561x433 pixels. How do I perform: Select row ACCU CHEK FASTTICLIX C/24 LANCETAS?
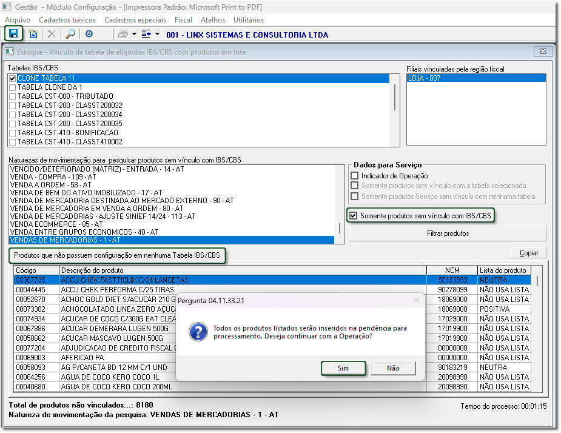coord(272,280)
